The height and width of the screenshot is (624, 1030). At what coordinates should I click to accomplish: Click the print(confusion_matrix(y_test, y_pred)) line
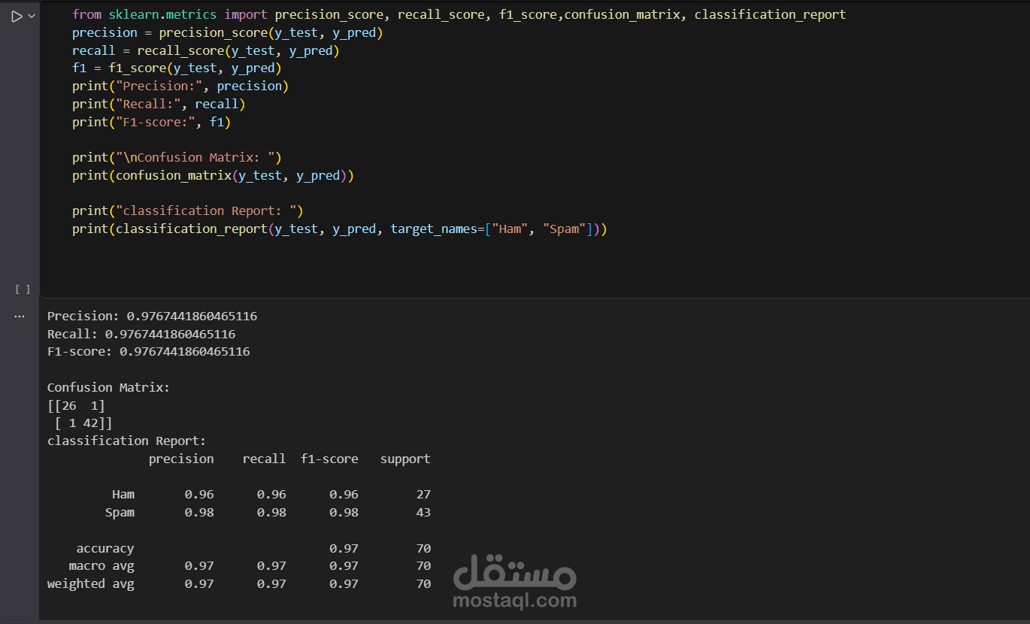pyautogui.click(x=213, y=175)
